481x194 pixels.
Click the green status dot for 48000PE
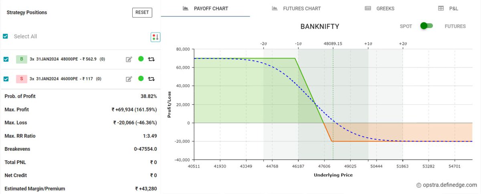tap(141, 59)
